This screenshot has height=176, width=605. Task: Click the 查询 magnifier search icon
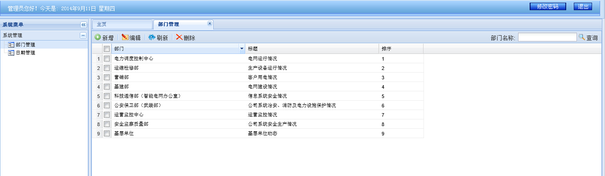[581, 37]
